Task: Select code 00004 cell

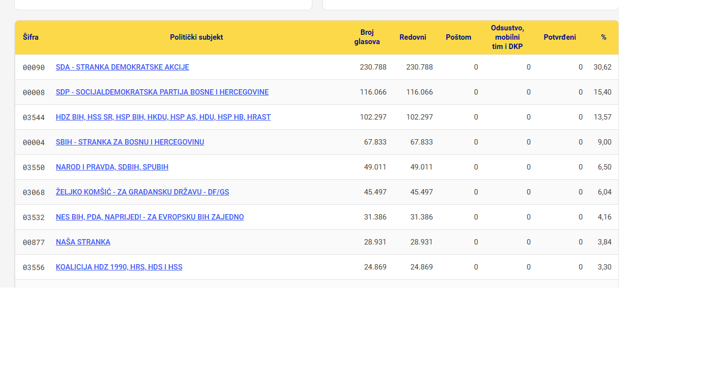Action: (33, 142)
